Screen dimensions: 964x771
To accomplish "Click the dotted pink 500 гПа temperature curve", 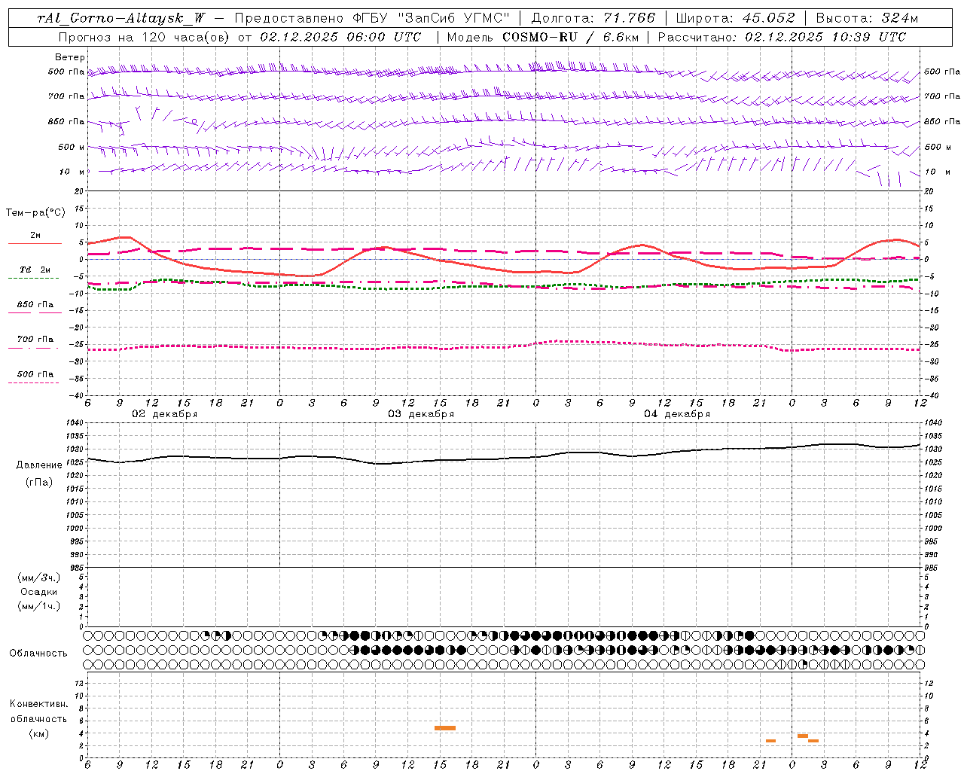I will click(x=503, y=346).
